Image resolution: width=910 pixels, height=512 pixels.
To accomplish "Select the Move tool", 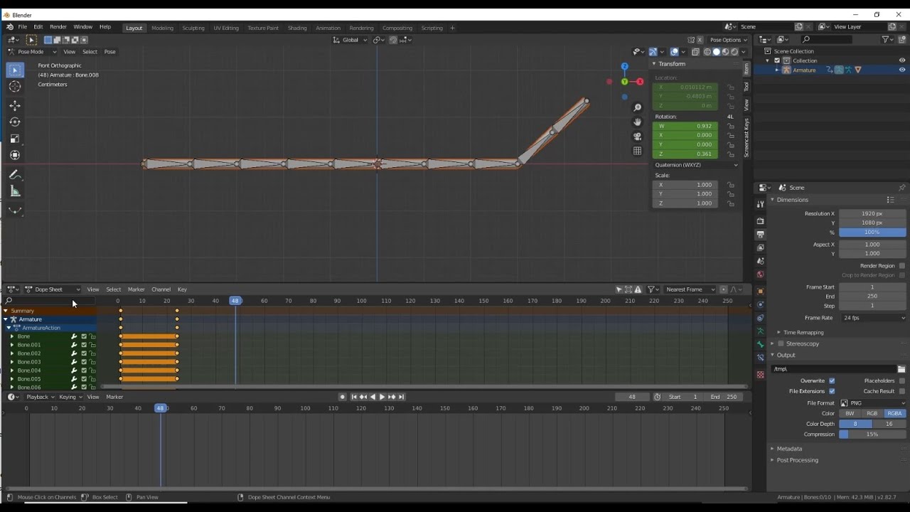I will point(15,105).
